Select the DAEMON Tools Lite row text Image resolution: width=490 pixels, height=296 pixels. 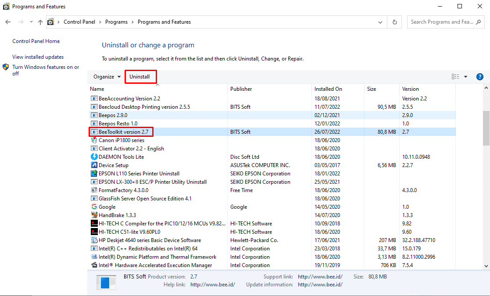pos(121,157)
